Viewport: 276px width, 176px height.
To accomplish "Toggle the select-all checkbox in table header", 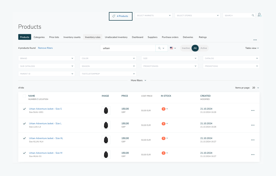I will 24,96.
